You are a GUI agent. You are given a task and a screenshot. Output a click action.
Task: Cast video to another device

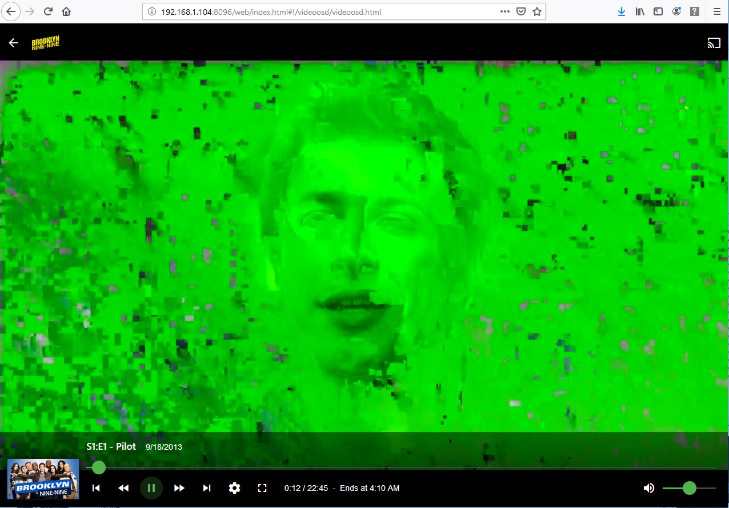714,42
